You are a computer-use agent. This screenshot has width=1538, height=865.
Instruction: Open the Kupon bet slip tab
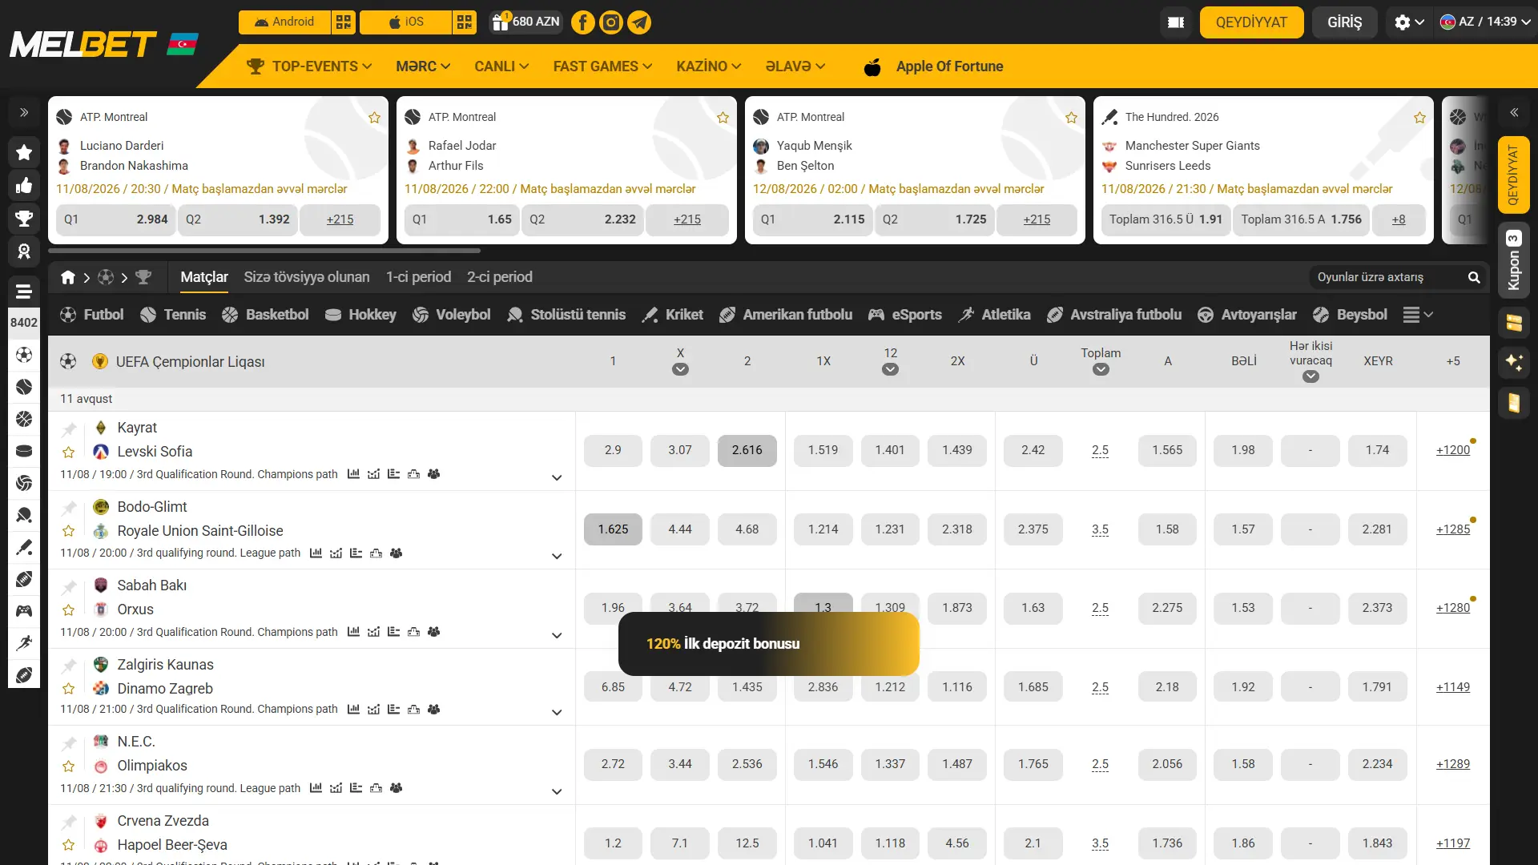click(x=1514, y=260)
